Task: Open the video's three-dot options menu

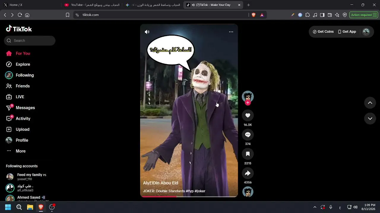Action: point(231,32)
